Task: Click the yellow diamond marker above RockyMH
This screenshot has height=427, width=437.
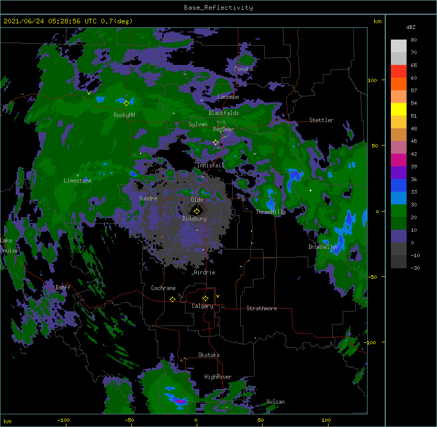Action: pyautogui.click(x=126, y=103)
